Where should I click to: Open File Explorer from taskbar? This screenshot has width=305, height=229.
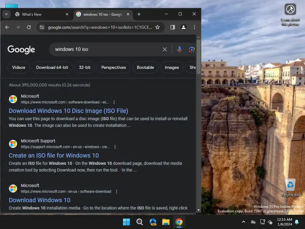click(x=166, y=222)
